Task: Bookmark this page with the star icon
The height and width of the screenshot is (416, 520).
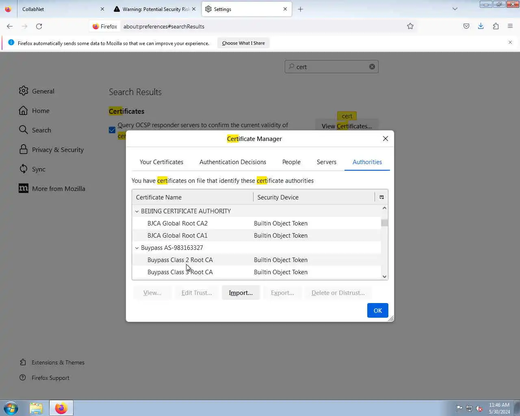Action: coord(410,26)
